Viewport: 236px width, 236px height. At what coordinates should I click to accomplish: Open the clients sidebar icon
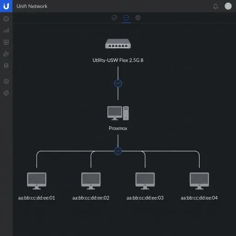[x=6, y=54]
